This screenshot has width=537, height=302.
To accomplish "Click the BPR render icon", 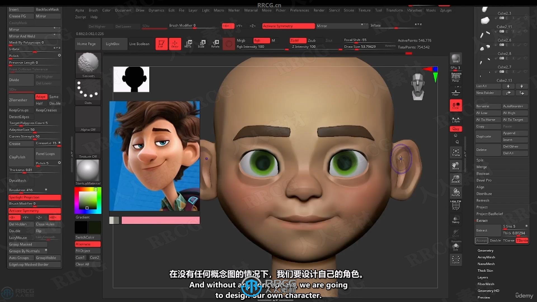I will click(456, 59).
